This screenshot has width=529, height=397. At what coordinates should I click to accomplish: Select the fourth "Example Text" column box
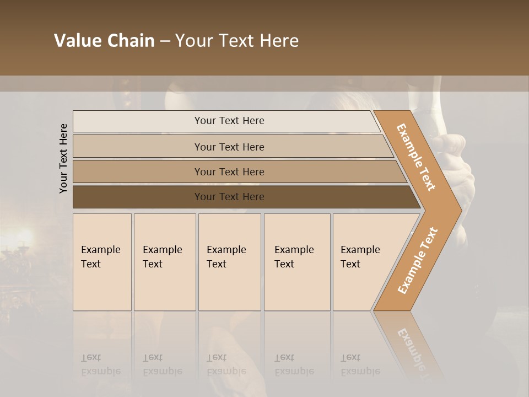[296, 262]
